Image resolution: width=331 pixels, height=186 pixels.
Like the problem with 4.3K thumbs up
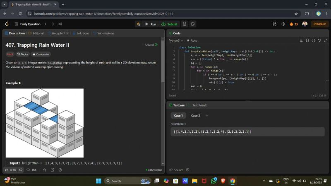[x=10, y=170]
